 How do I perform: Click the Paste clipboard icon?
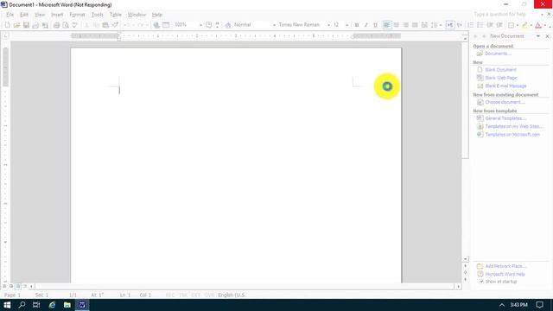point(105,25)
